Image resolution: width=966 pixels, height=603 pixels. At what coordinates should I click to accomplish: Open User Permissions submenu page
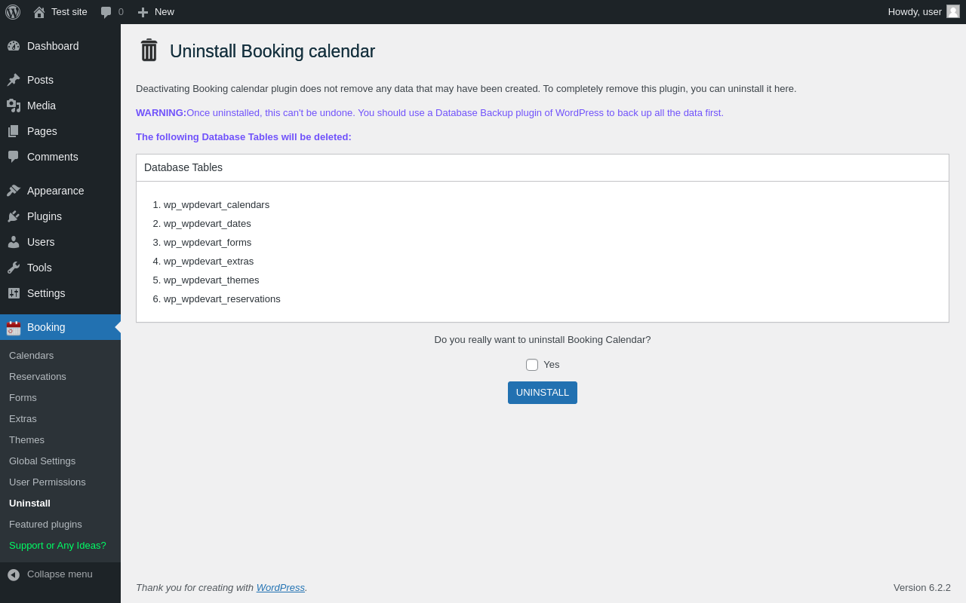coord(48,482)
